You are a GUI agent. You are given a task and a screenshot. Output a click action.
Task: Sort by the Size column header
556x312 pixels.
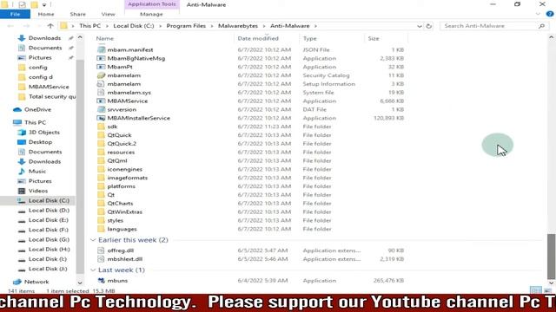click(x=374, y=38)
